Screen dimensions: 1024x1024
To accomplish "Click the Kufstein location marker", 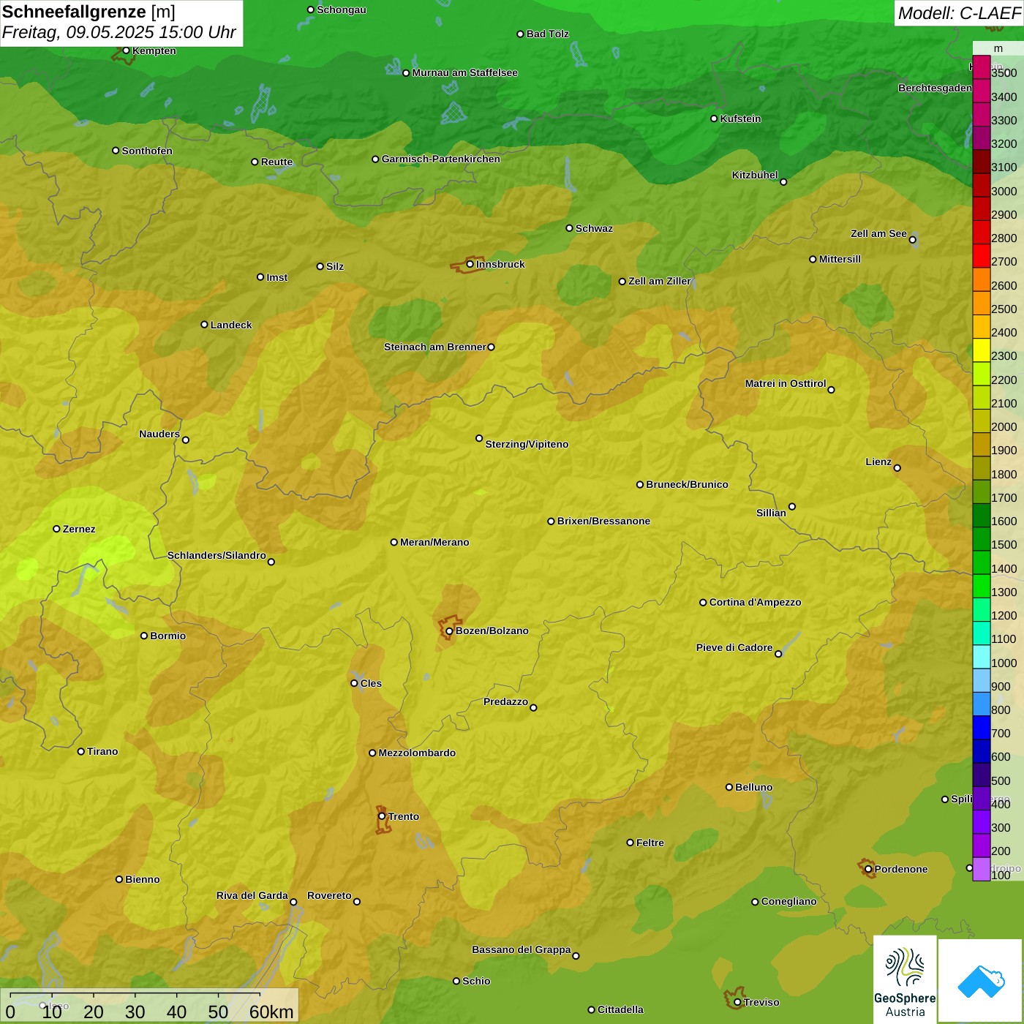I will tap(714, 118).
